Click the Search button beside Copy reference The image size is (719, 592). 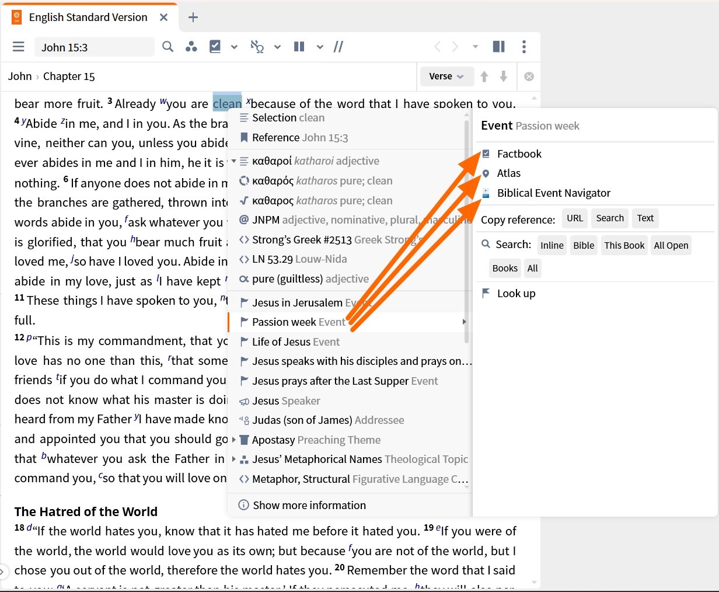[610, 218]
